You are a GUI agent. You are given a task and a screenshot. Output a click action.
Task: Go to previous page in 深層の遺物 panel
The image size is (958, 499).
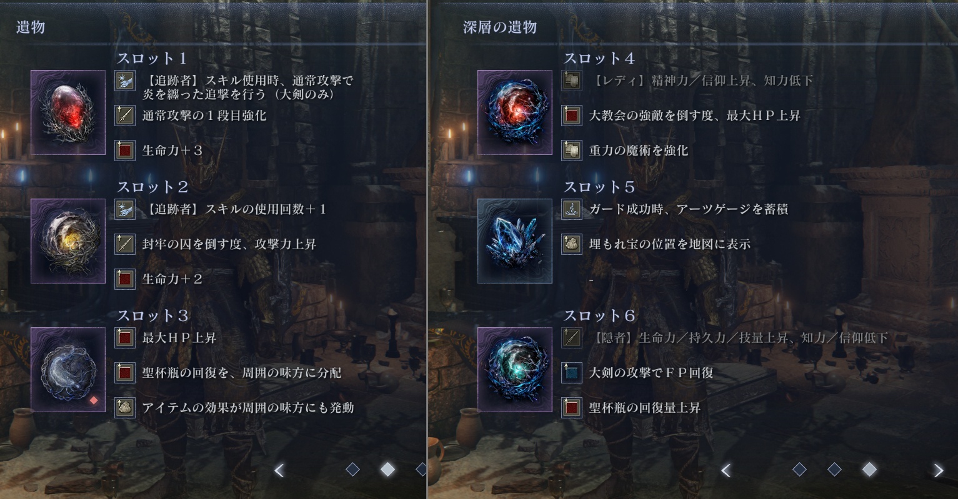[x=726, y=470]
